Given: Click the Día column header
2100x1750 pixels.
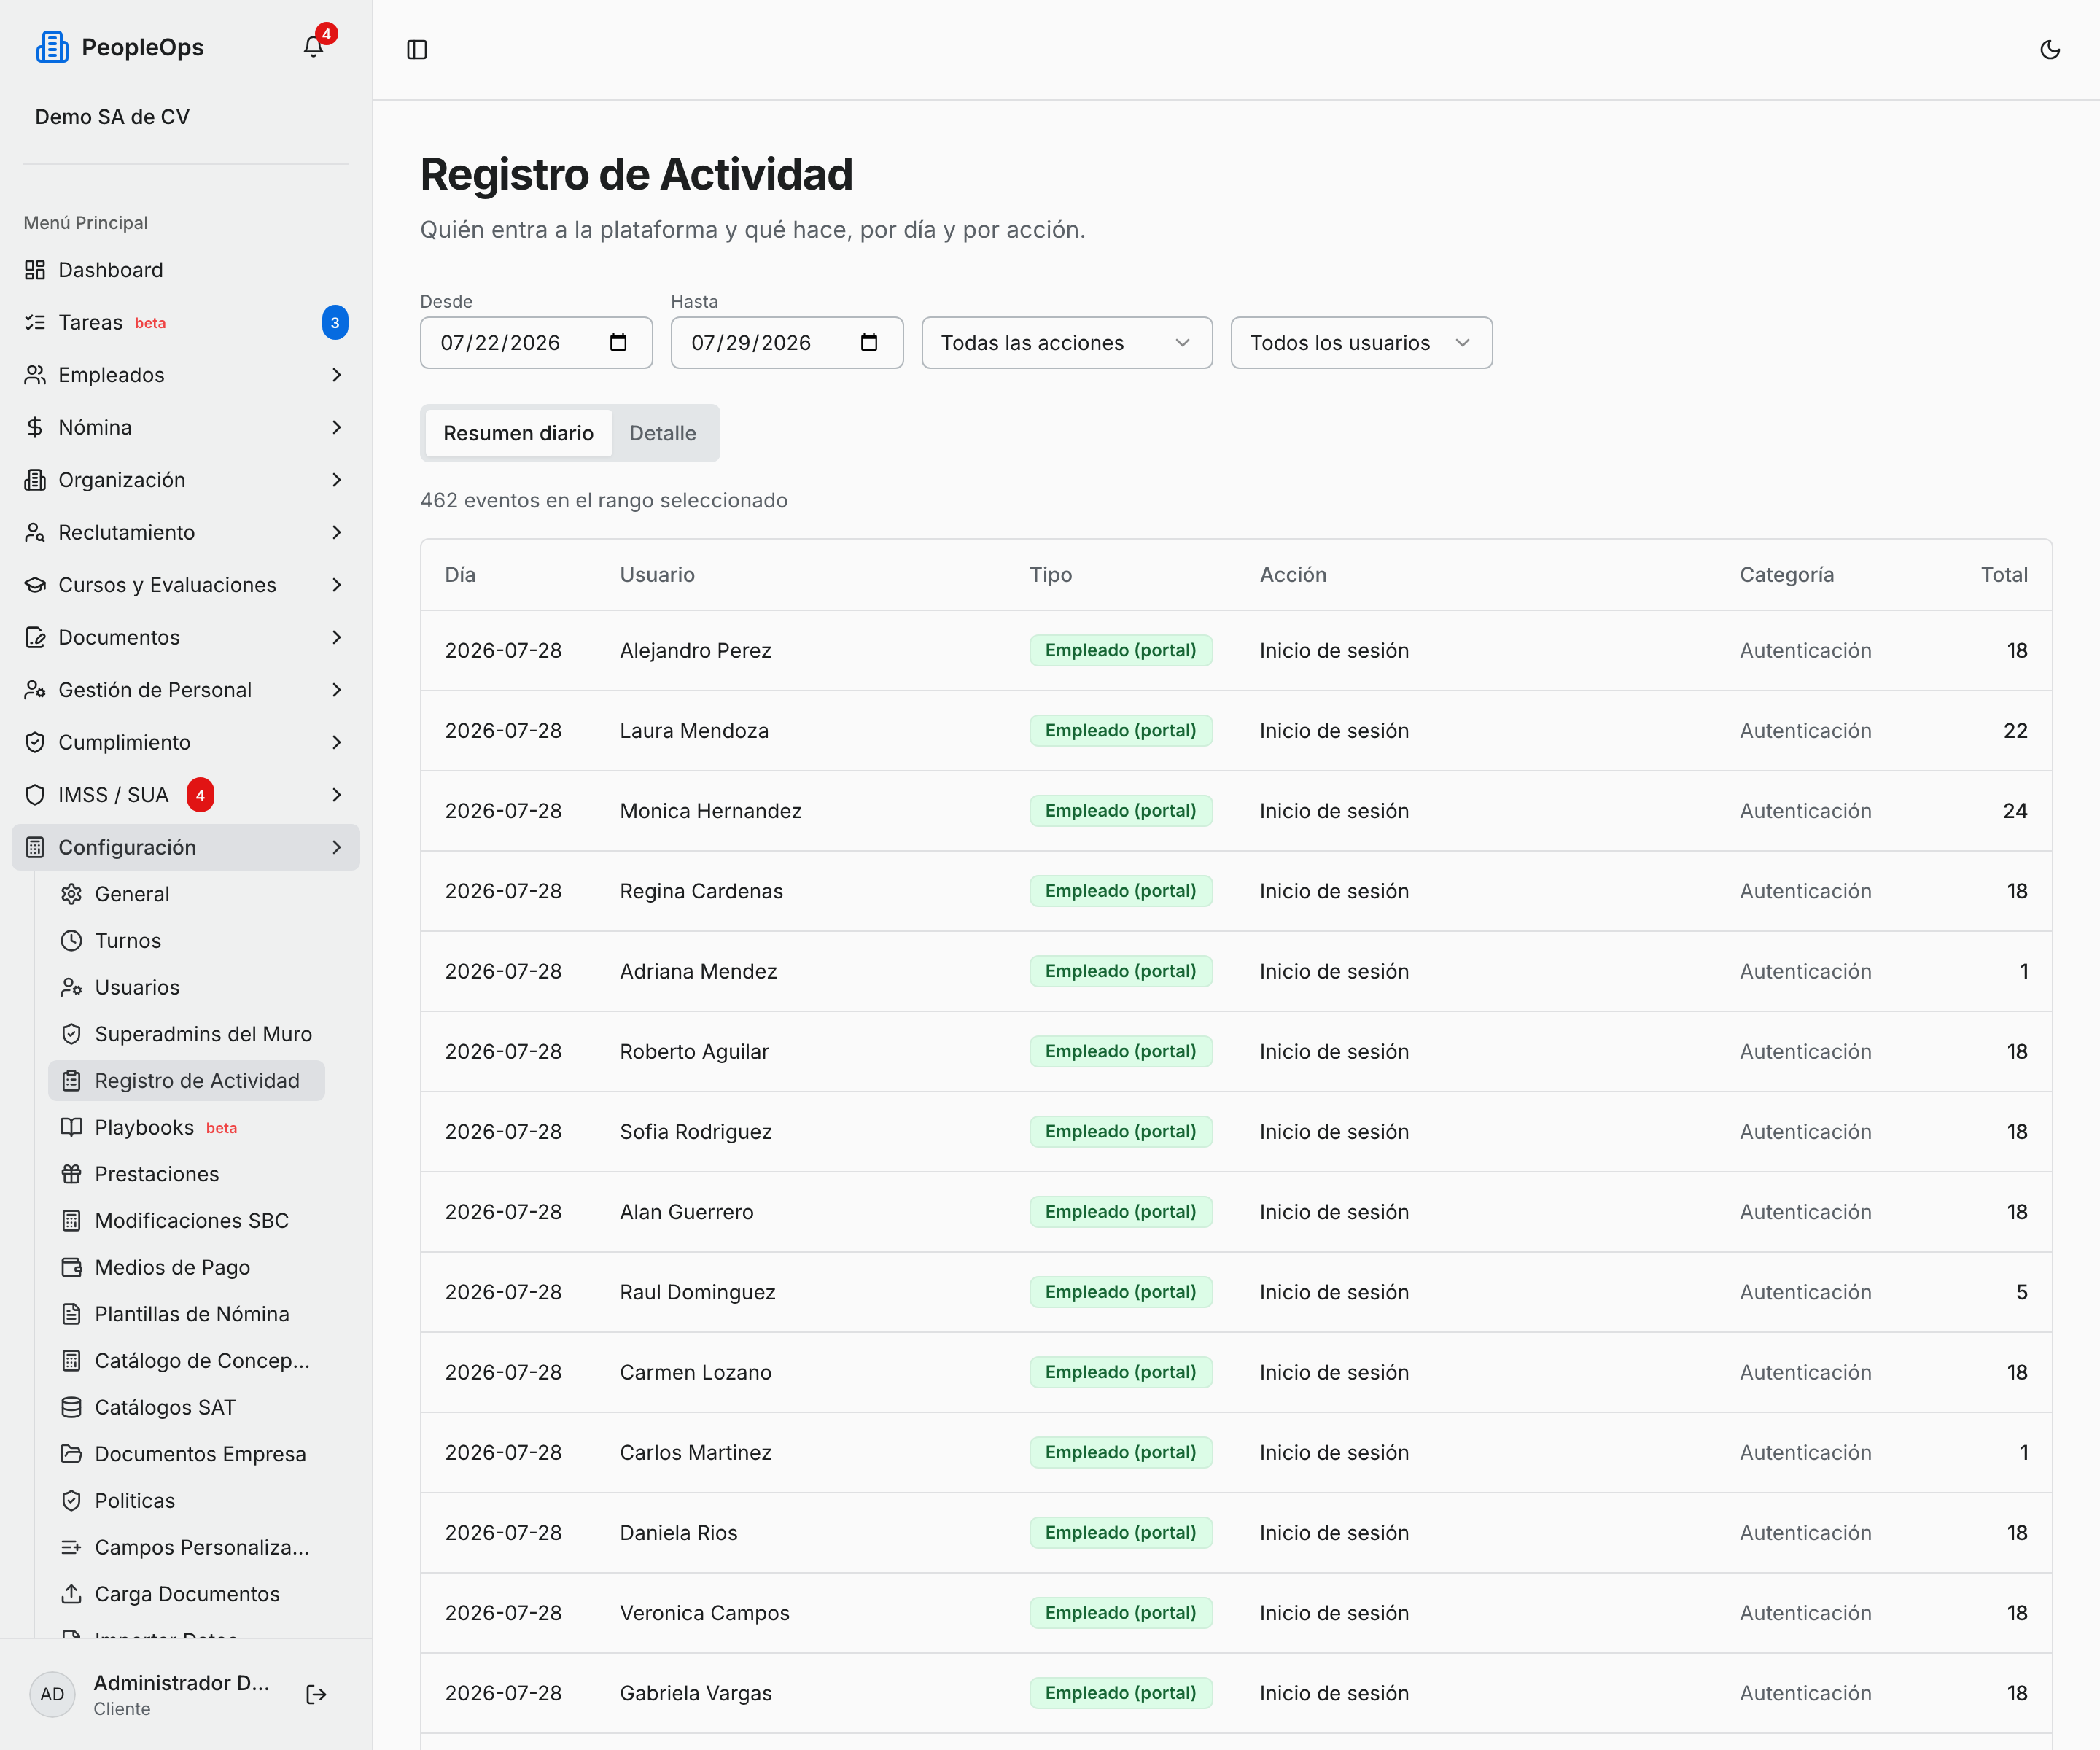Looking at the screenshot, I should [460, 575].
